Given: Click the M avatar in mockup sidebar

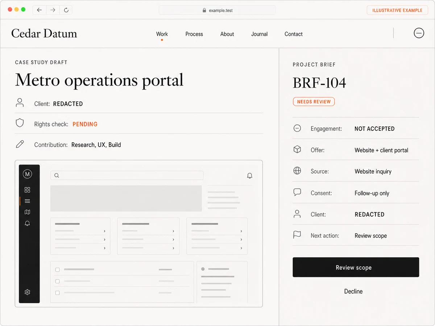Looking at the screenshot, I should [27, 174].
